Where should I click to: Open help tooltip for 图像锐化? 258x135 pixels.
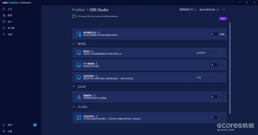pyautogui.click(x=94, y=95)
